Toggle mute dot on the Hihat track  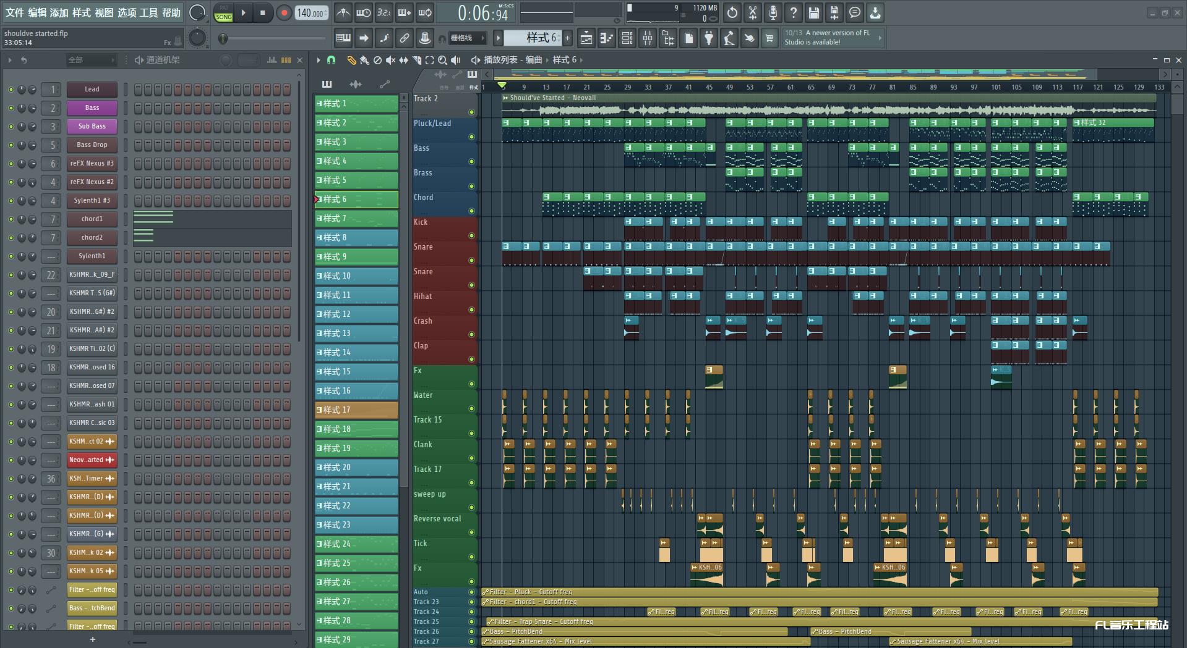point(471,309)
